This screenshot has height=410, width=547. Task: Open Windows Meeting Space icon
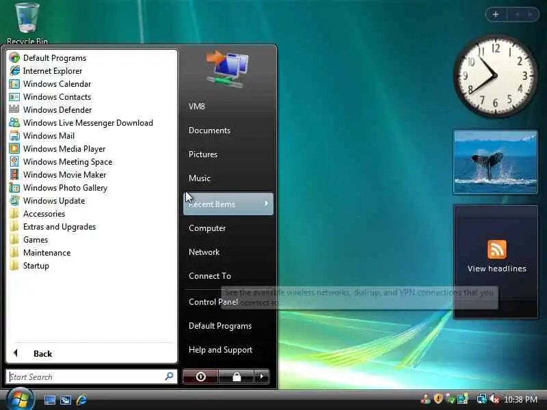click(14, 162)
